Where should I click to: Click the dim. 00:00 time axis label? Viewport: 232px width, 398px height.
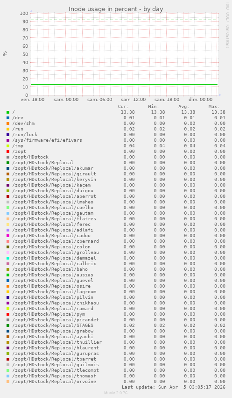click(x=200, y=100)
